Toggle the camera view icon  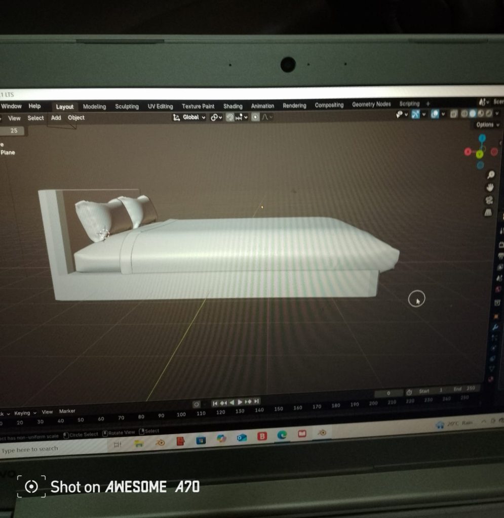coord(489,200)
